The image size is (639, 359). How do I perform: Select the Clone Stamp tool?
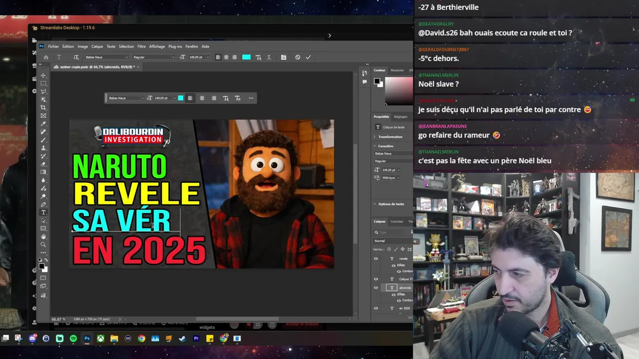(43, 148)
